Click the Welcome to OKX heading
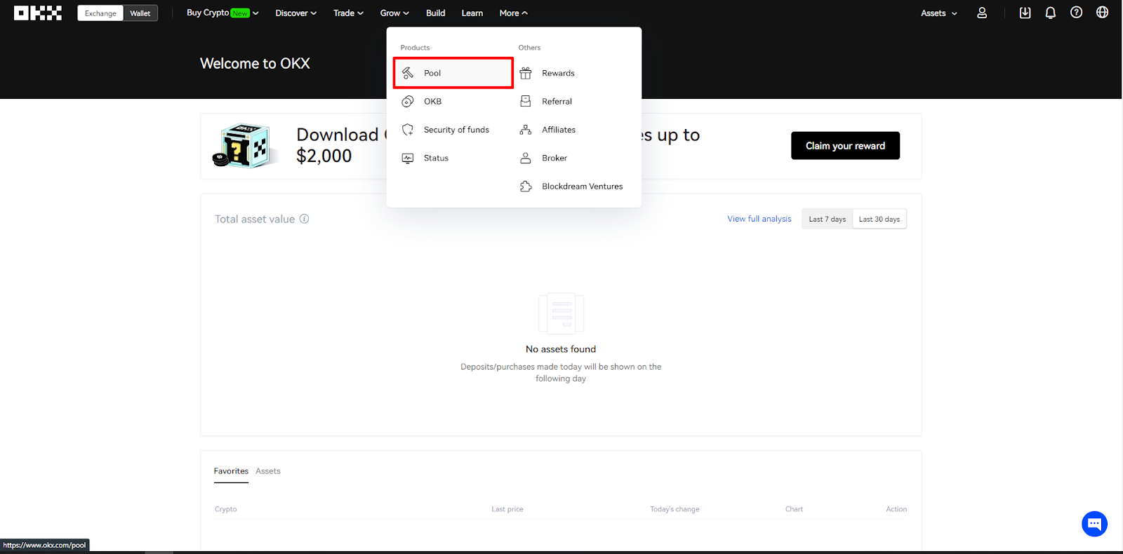Screen dimensions: 1123x554 (x=255, y=63)
